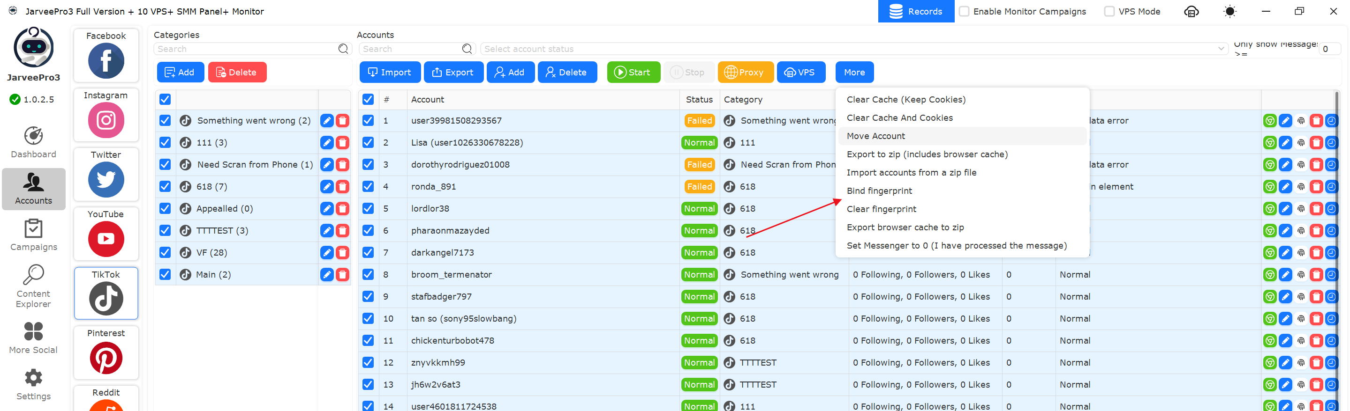Viewport: 1350px width, 411px height.
Task: Open the Proxy options button
Action: pos(745,72)
